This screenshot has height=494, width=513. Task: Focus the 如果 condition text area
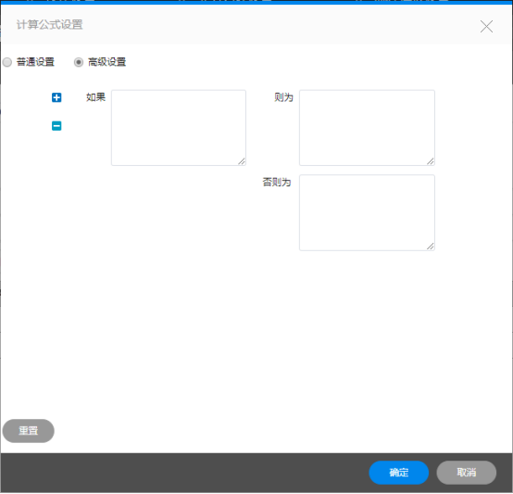(179, 128)
